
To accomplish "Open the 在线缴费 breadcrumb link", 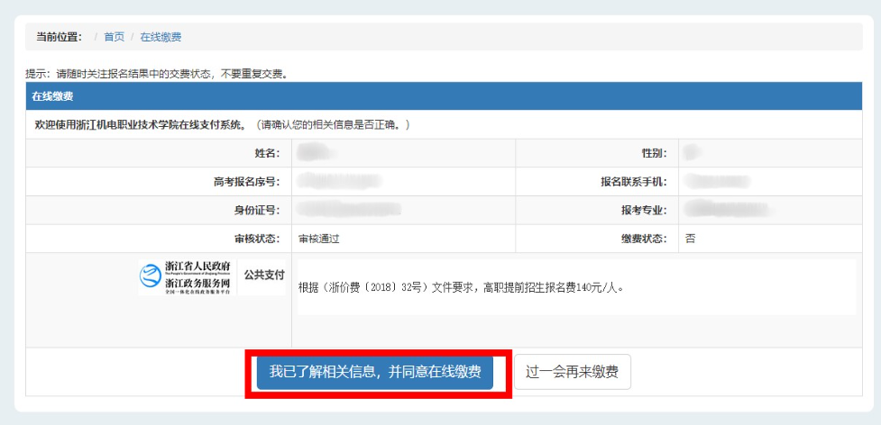I will [161, 37].
